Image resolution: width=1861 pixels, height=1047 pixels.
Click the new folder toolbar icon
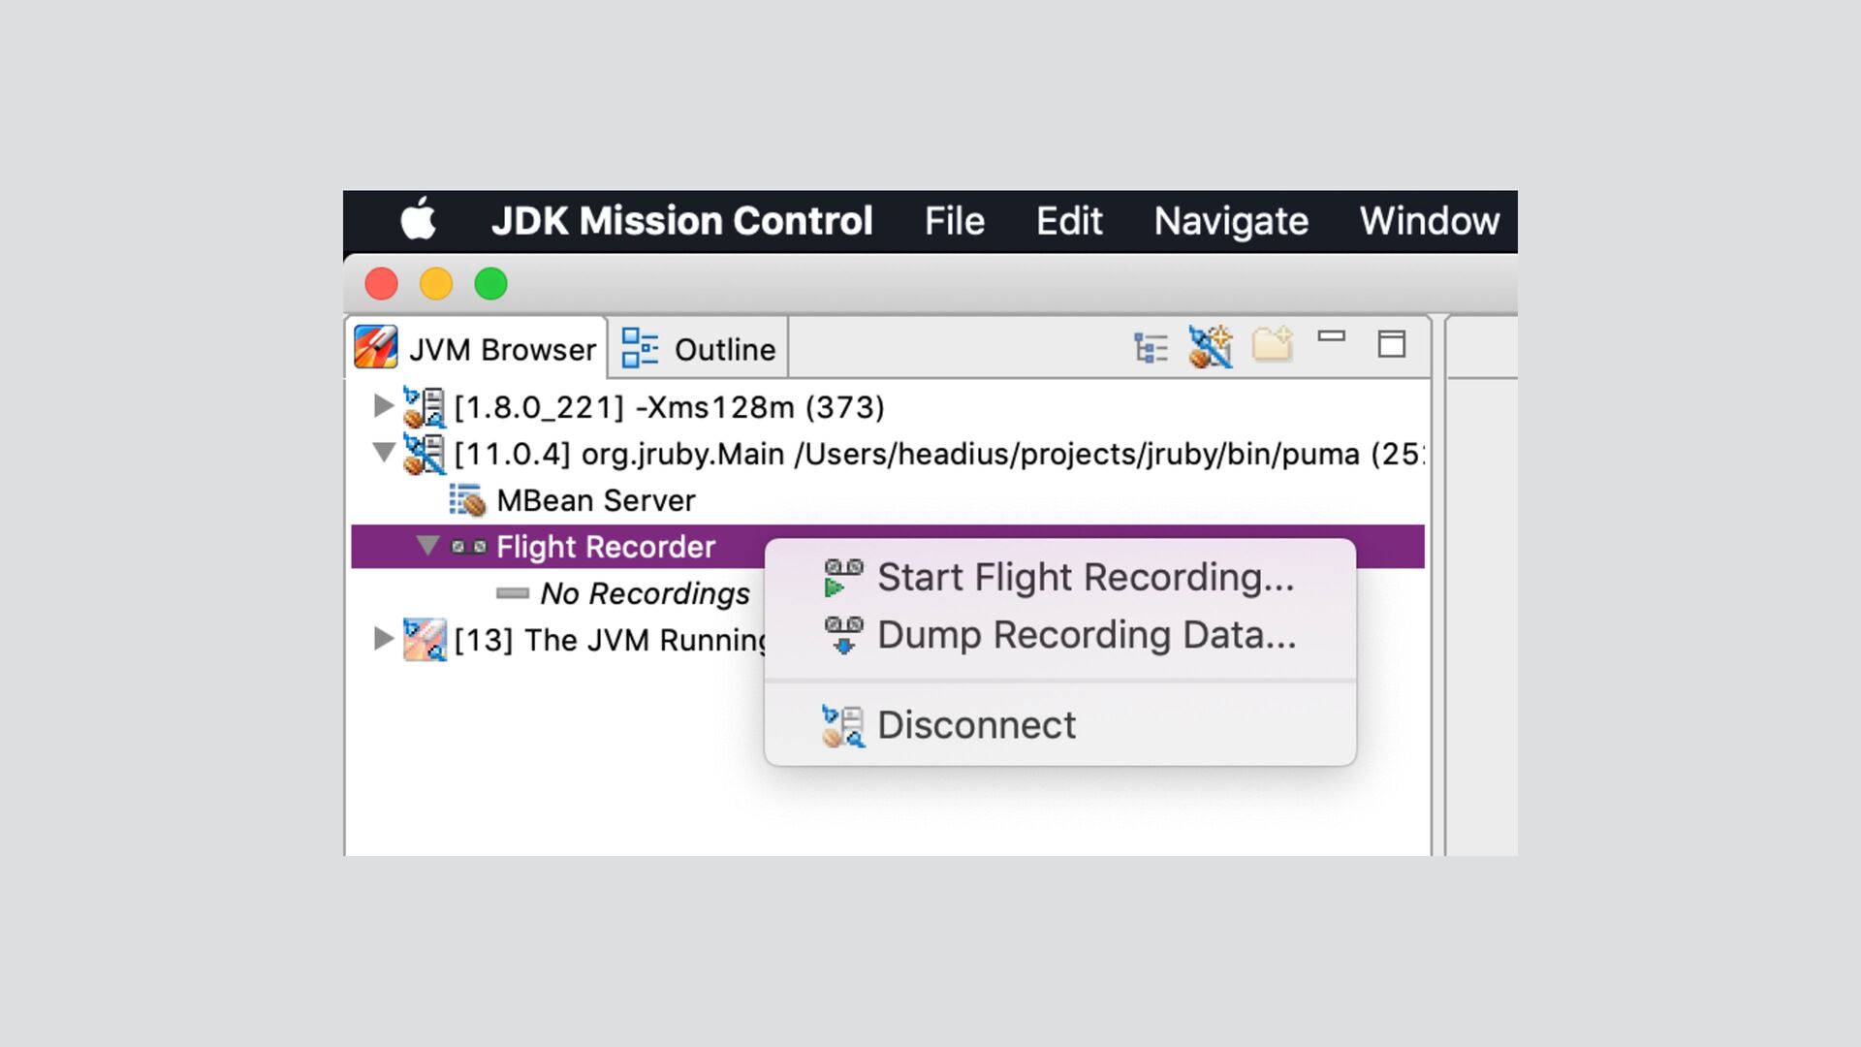tap(1272, 344)
